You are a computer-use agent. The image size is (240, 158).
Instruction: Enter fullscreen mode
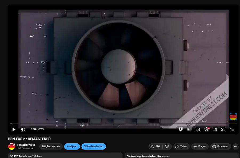(232, 129)
